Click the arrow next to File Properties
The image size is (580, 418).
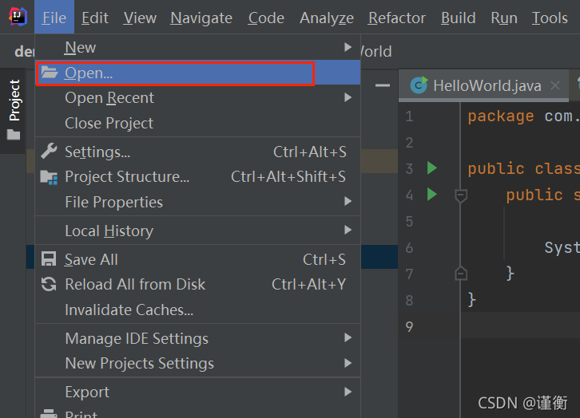pyautogui.click(x=348, y=201)
